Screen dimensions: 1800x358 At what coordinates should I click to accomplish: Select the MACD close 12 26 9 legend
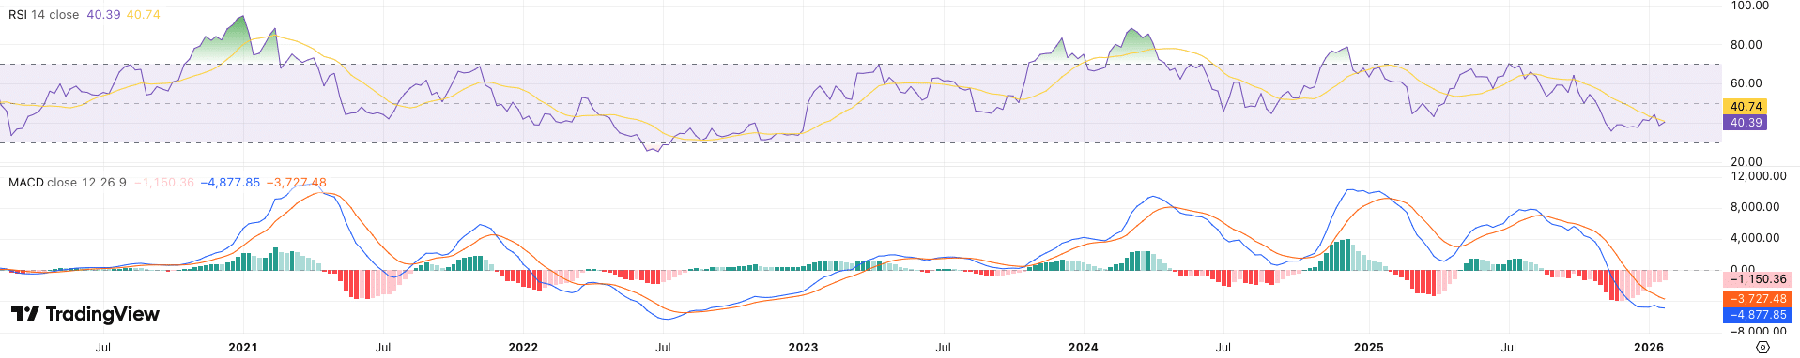point(68,183)
